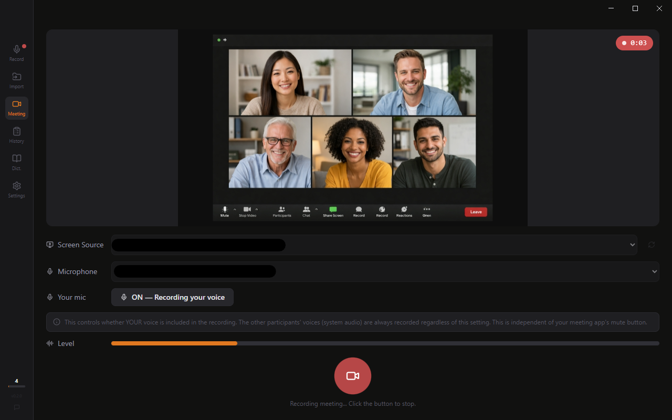The image size is (672, 420).
Task: Stop the meeting recording with red camera button
Action: [x=353, y=376]
